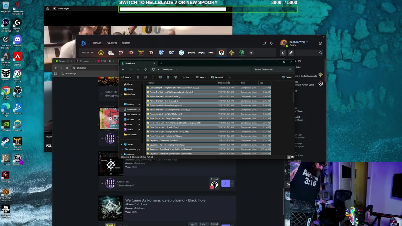The image size is (402, 226).
Task: Go up one folder in Explorer
Action: tap(138, 69)
